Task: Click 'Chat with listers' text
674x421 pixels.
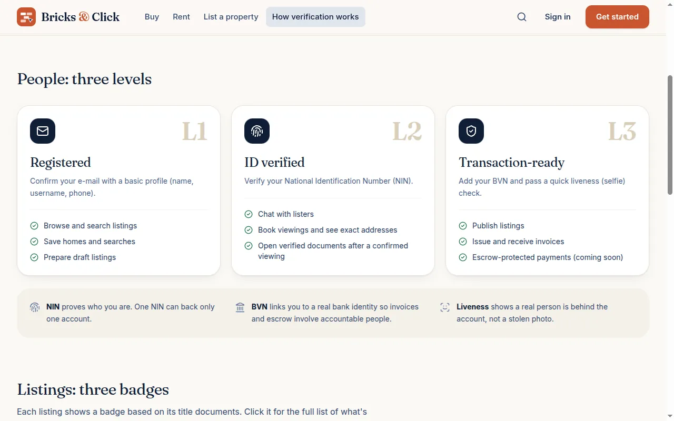Action: point(286,214)
